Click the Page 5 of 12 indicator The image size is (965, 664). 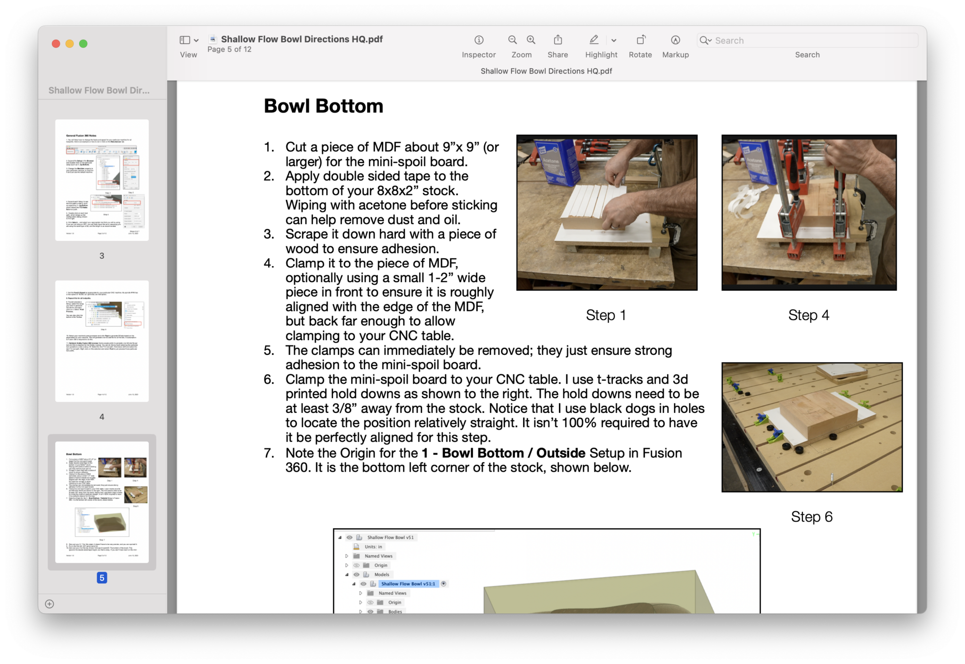pos(229,49)
